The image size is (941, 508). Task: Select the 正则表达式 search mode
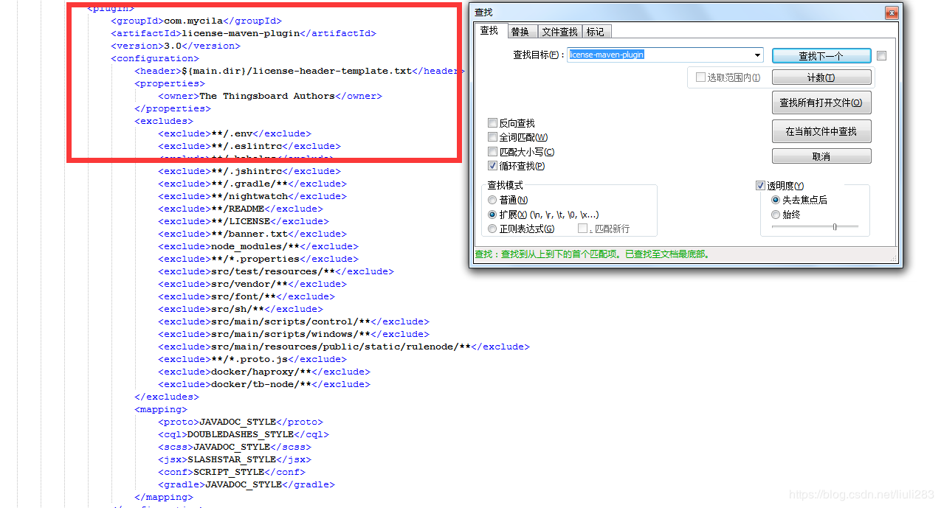pos(521,229)
